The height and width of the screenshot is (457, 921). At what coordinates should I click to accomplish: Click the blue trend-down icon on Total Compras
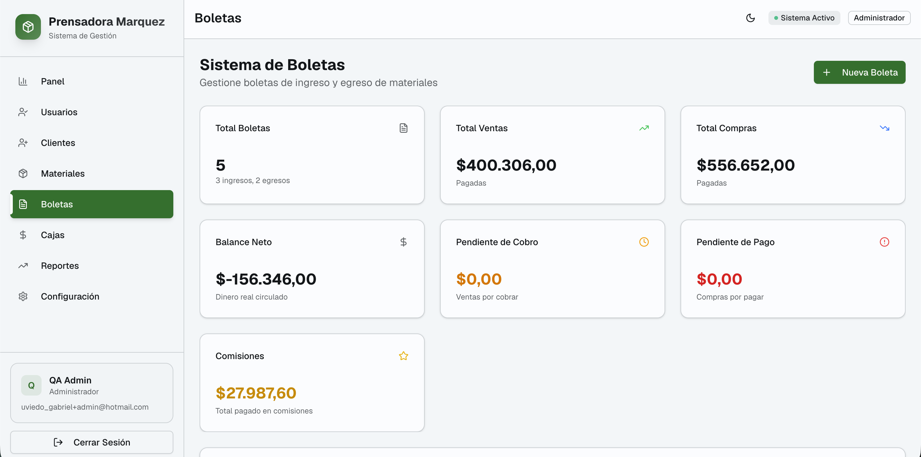[885, 128]
